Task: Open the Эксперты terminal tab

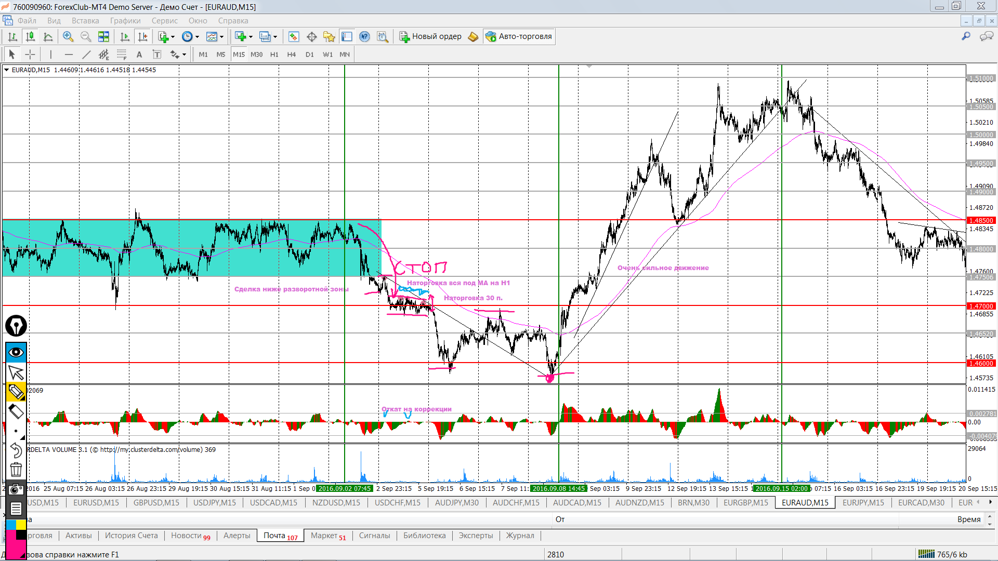Action: pyautogui.click(x=476, y=536)
